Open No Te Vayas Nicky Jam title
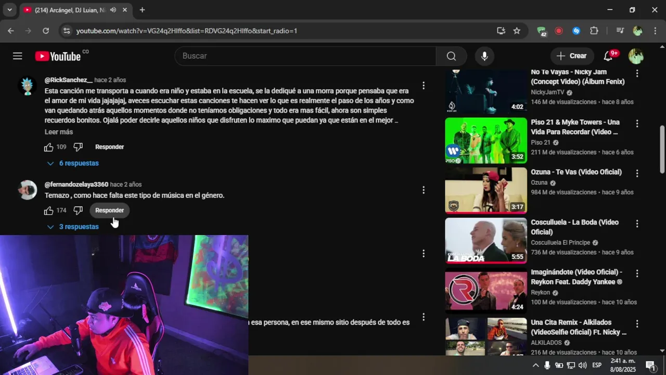Viewport: 666px width, 375px height. click(578, 77)
